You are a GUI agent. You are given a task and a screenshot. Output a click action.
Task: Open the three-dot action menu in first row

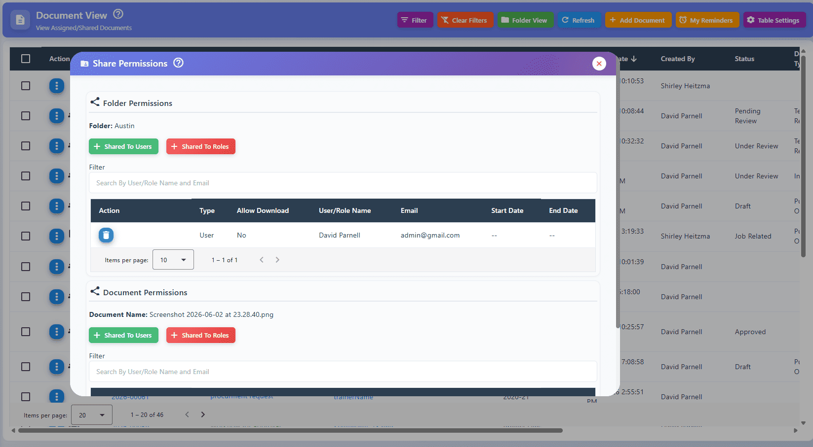pos(57,86)
